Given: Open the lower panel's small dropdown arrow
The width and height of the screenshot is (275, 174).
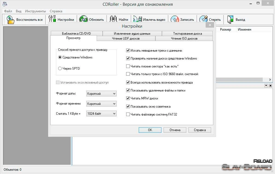Looking at the screenshot, I should pos(266,85).
